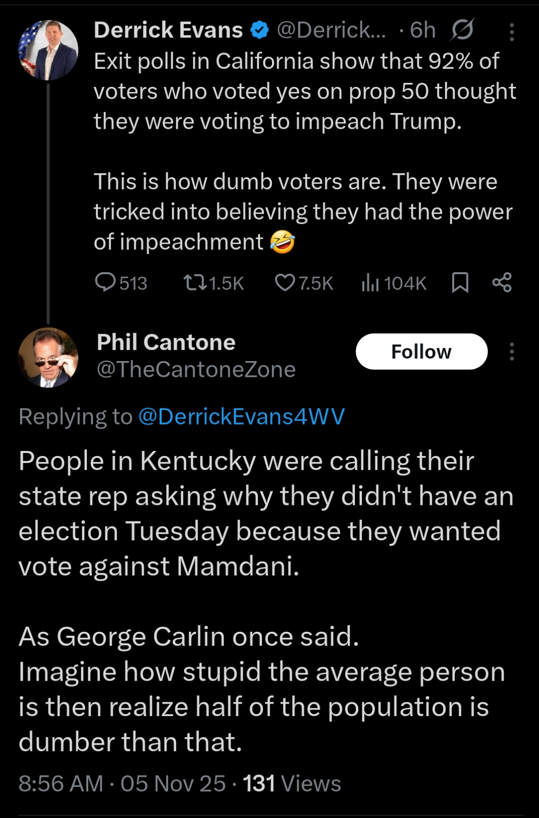Click the blue verified badge beside Derrick Evans

point(260,30)
